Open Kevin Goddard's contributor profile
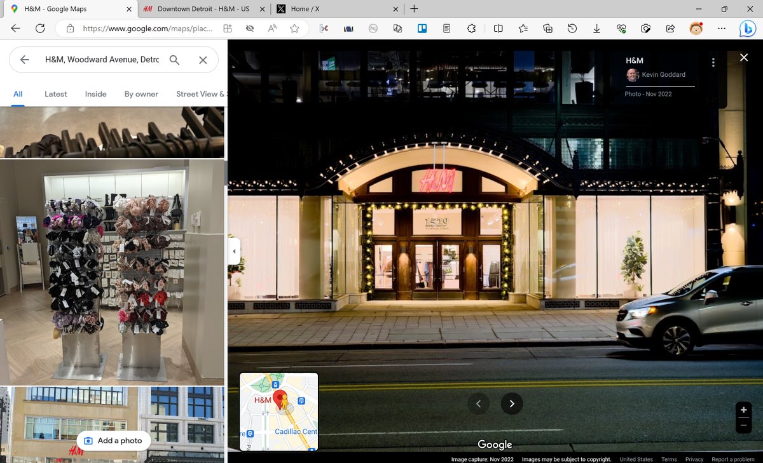This screenshot has width=763, height=463. 664,75
